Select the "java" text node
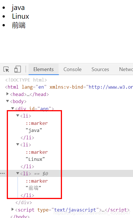Viewport: 133px width, 218px height. [34, 131]
